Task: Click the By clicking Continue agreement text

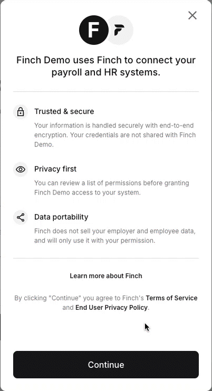Action: click(x=106, y=302)
